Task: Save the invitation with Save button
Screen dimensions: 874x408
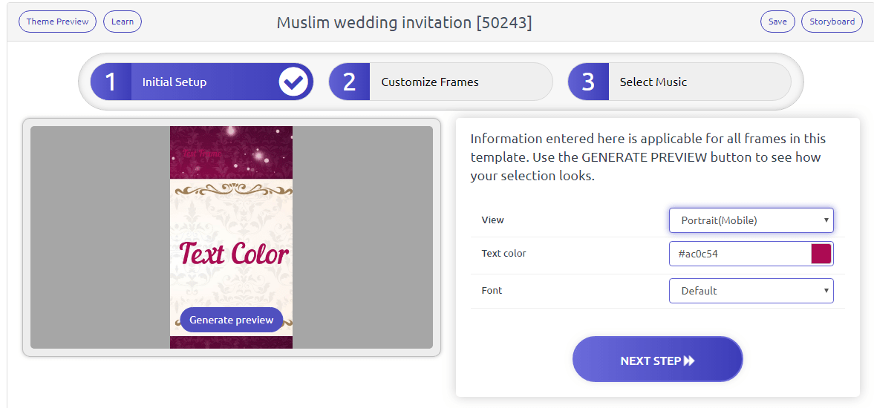Action: click(777, 22)
